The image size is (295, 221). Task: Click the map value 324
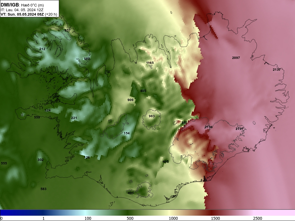(47, 110)
